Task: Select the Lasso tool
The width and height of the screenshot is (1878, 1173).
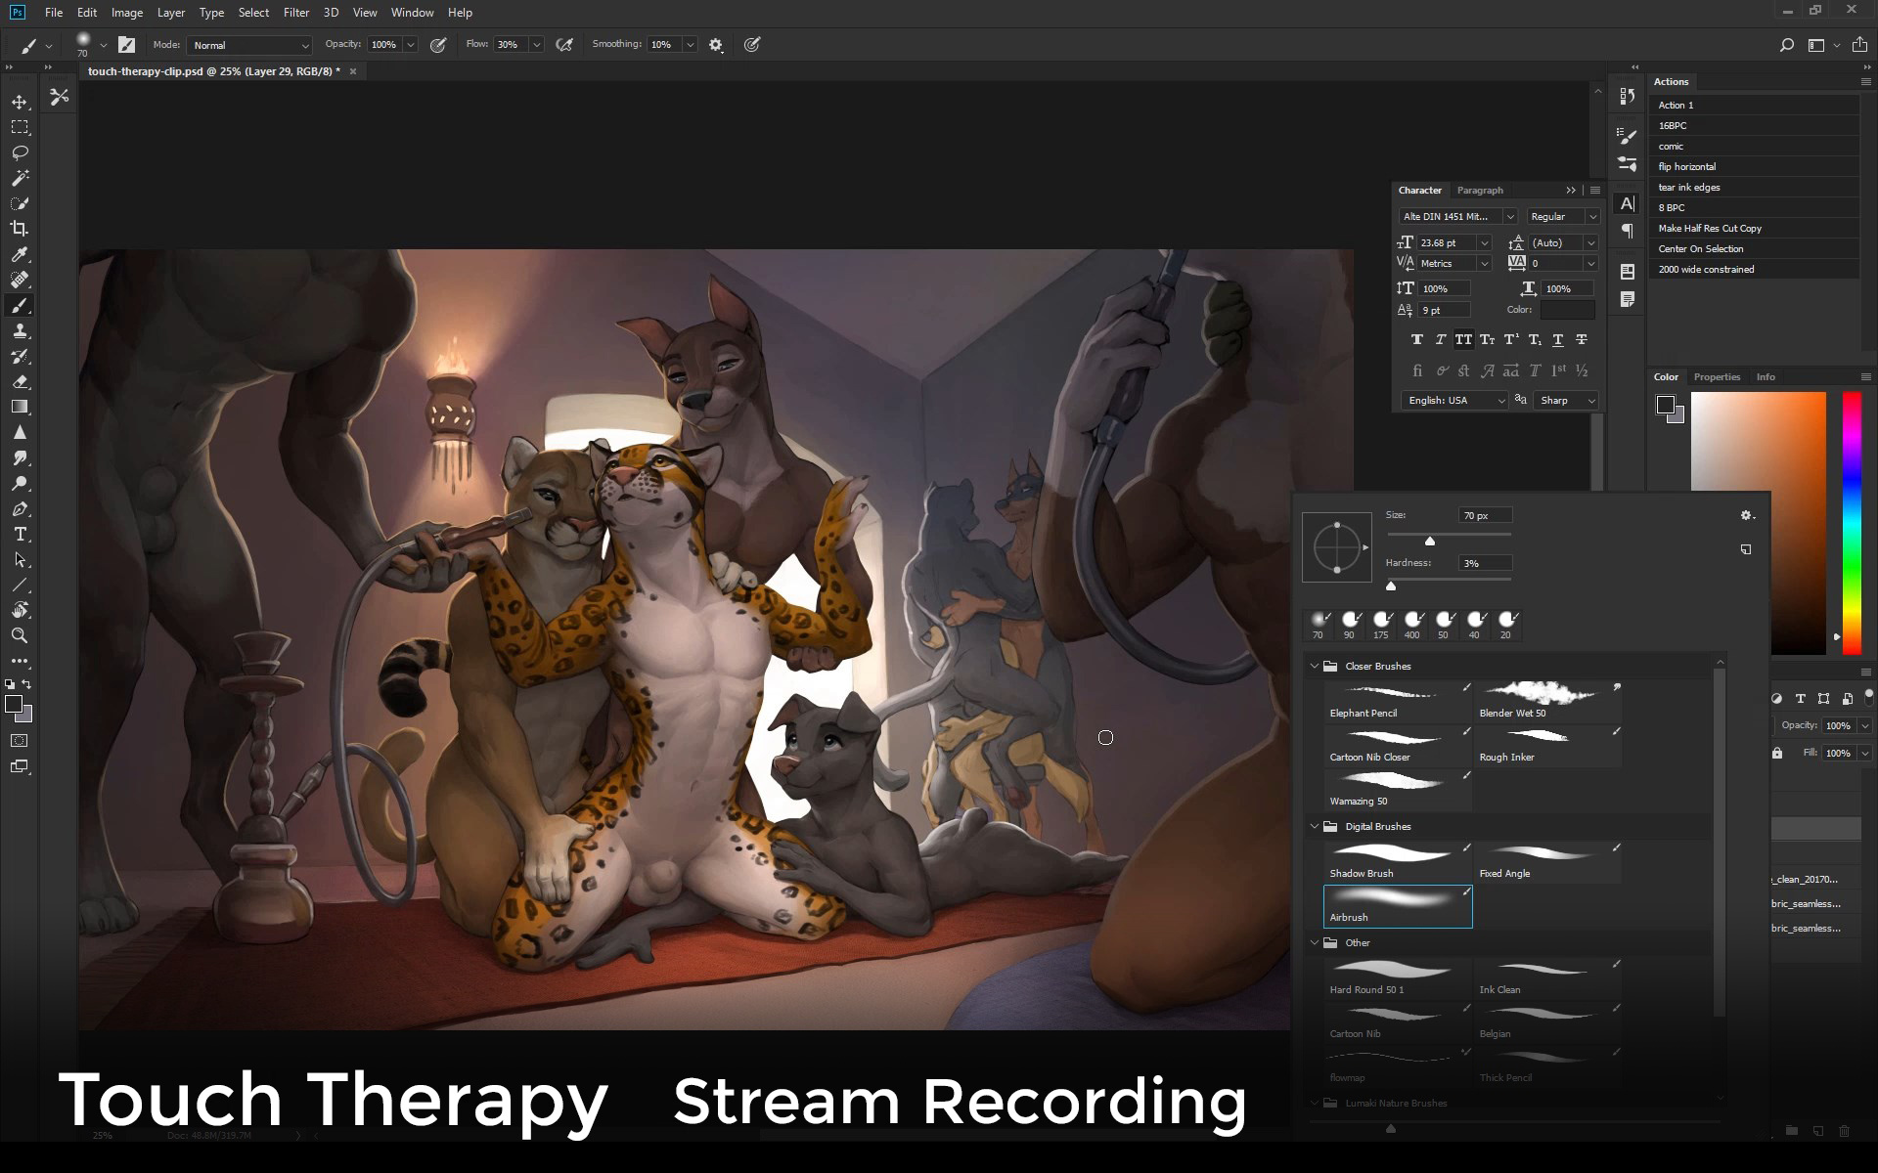Action: 20,152
